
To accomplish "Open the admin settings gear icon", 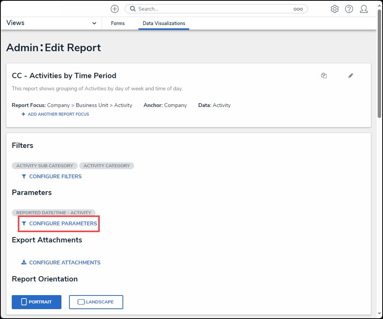I will pyautogui.click(x=334, y=9).
